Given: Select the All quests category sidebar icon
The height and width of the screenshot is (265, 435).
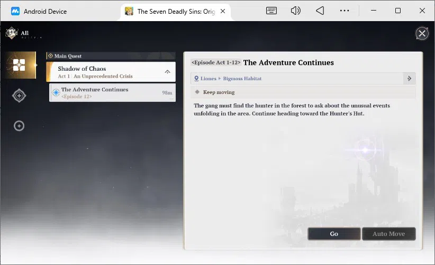Looking at the screenshot, I should point(20,65).
